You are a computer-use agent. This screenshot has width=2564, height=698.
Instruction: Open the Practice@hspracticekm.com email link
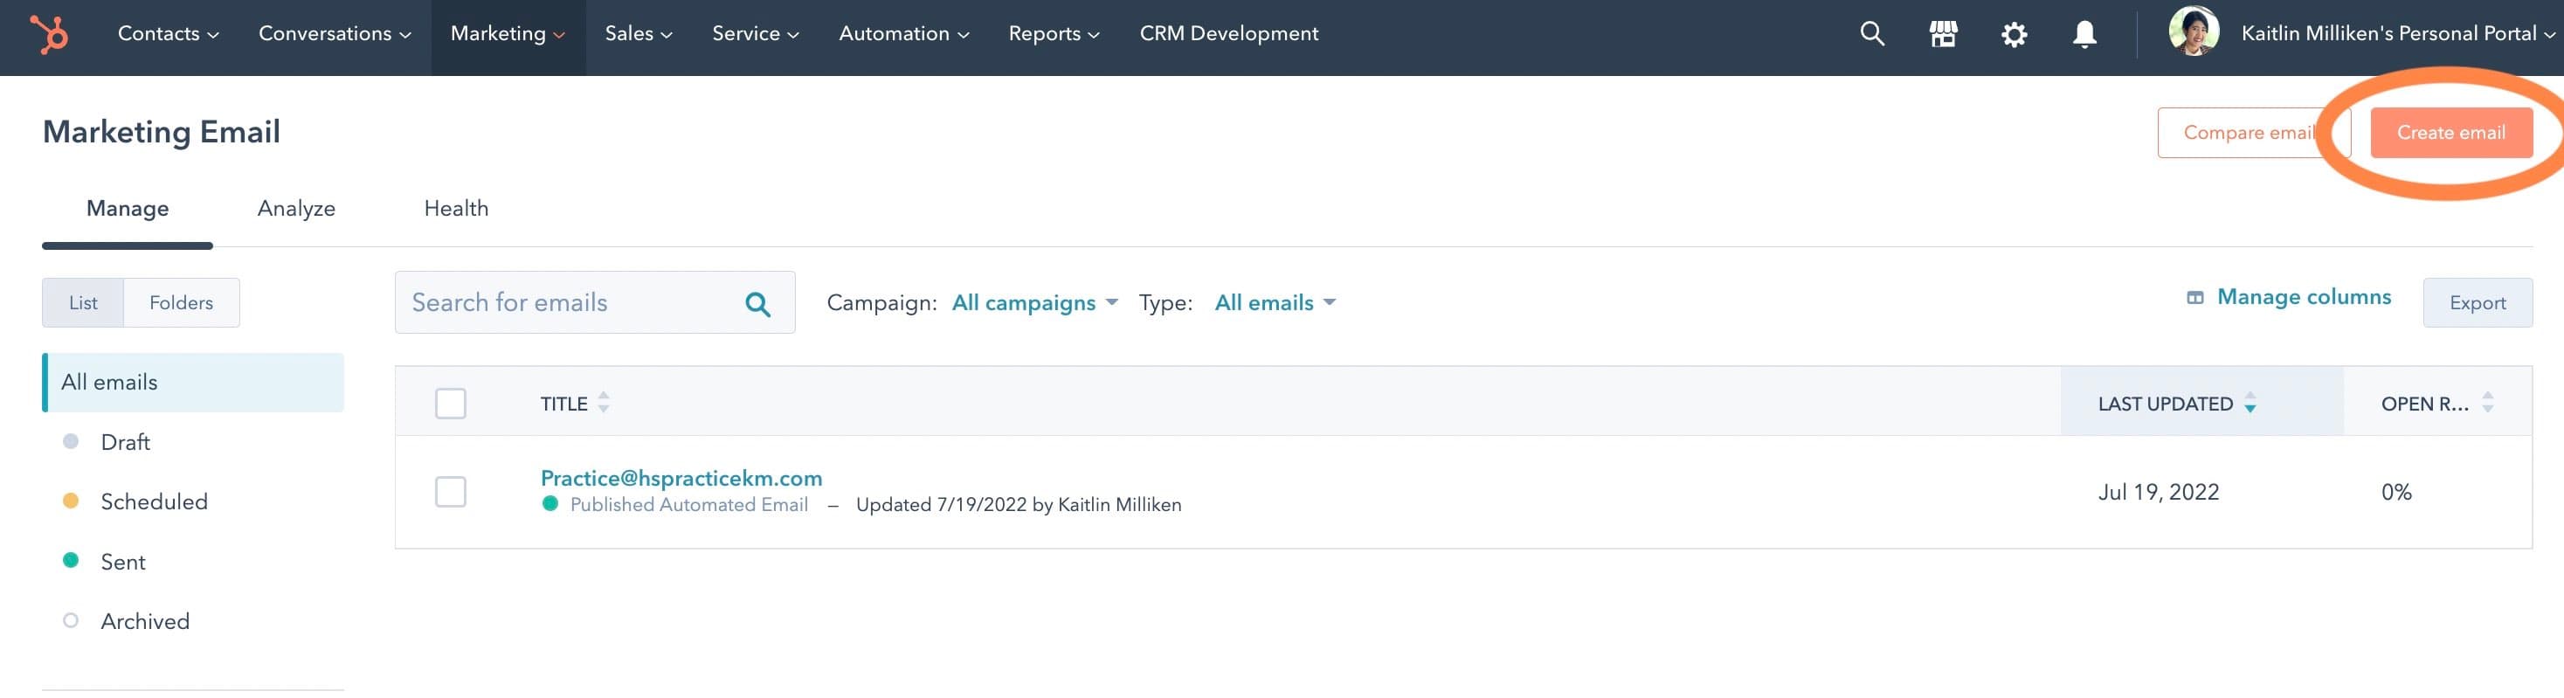pos(681,478)
